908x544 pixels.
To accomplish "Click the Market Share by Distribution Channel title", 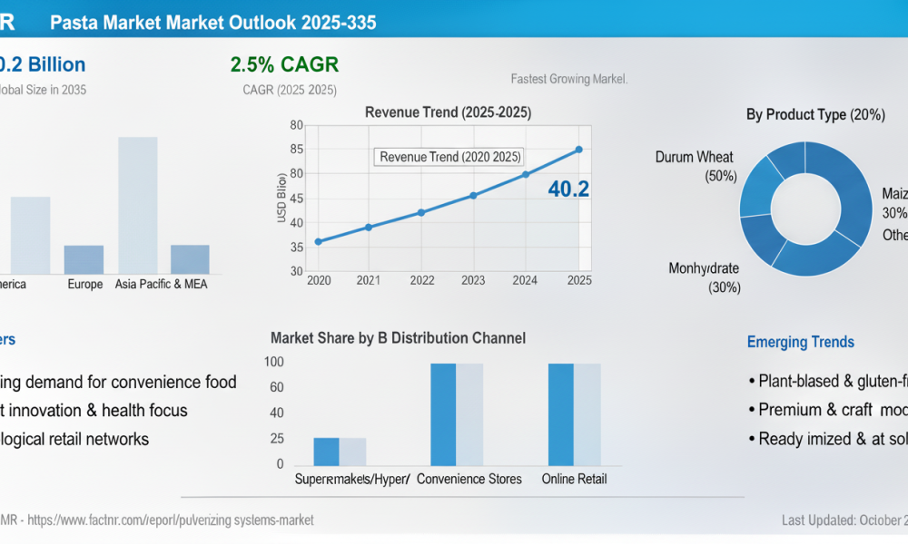I will pyautogui.click(x=399, y=337).
